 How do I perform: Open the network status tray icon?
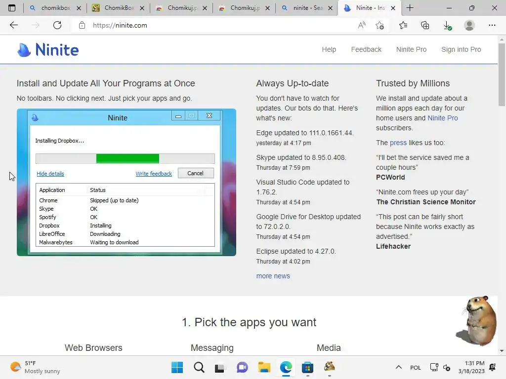(x=434, y=367)
